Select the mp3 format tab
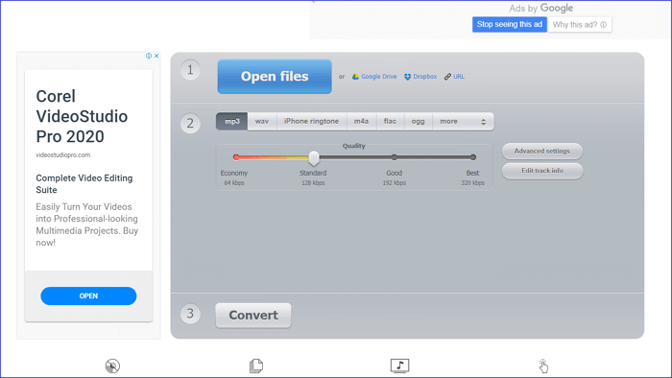Image resolution: width=672 pixels, height=378 pixels. pos(232,122)
